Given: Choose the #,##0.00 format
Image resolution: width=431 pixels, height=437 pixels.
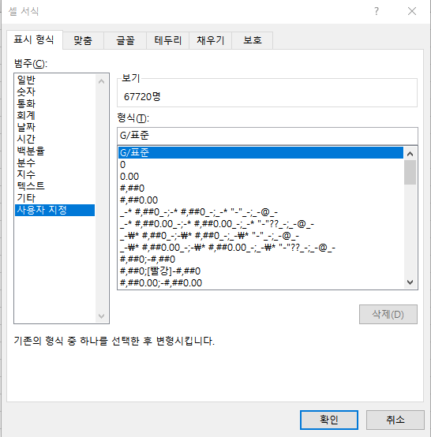Looking at the screenshot, I should 260,200.
